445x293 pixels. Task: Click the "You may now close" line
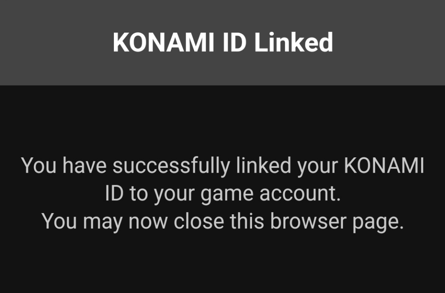[x=222, y=222]
